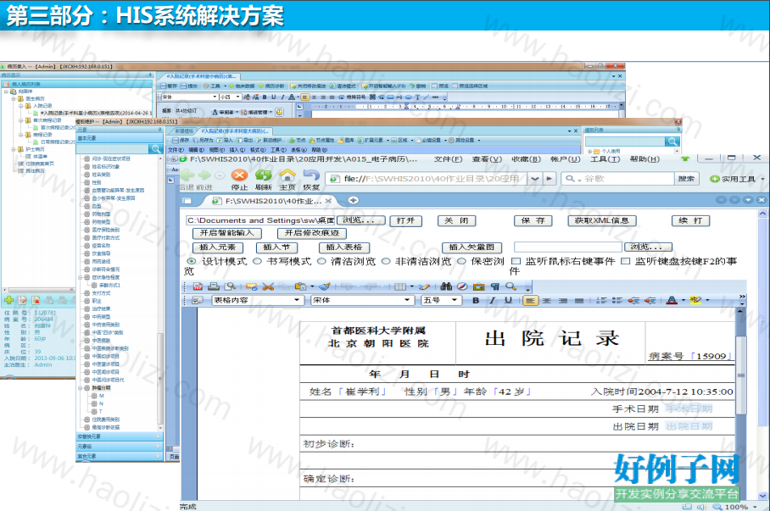Select the 清洁浏览 radio button
This screenshot has height=511, width=770.
[321, 261]
